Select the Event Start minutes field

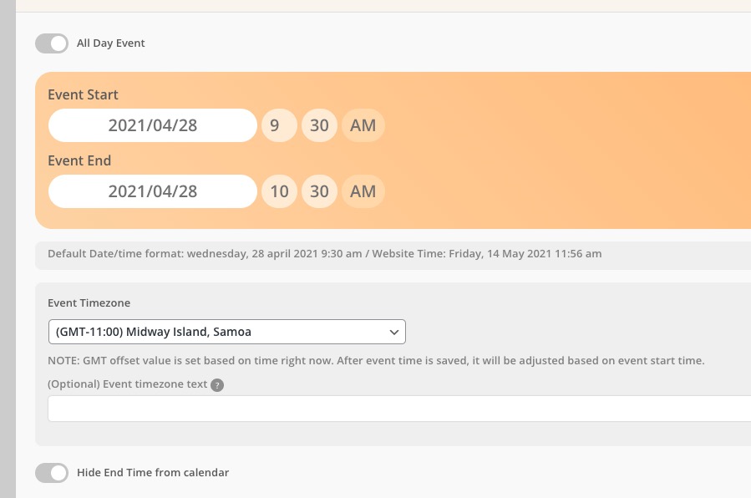click(x=319, y=125)
